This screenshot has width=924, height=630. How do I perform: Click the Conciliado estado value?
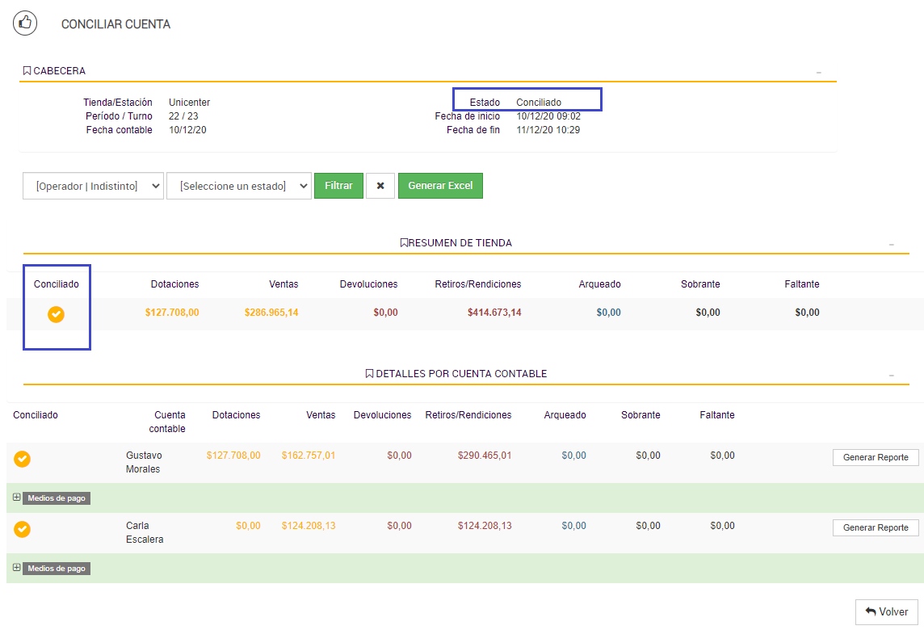[x=539, y=102]
